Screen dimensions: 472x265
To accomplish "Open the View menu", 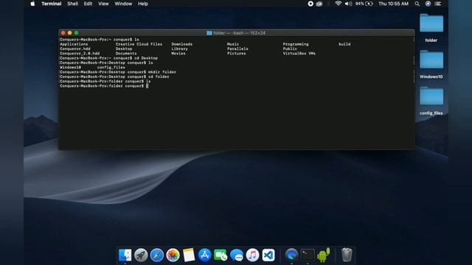I will [x=103, y=4].
